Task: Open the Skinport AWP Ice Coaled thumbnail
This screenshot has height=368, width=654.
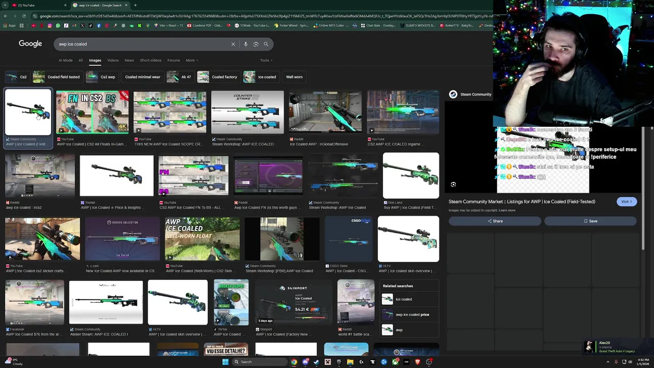Action: coord(293,303)
